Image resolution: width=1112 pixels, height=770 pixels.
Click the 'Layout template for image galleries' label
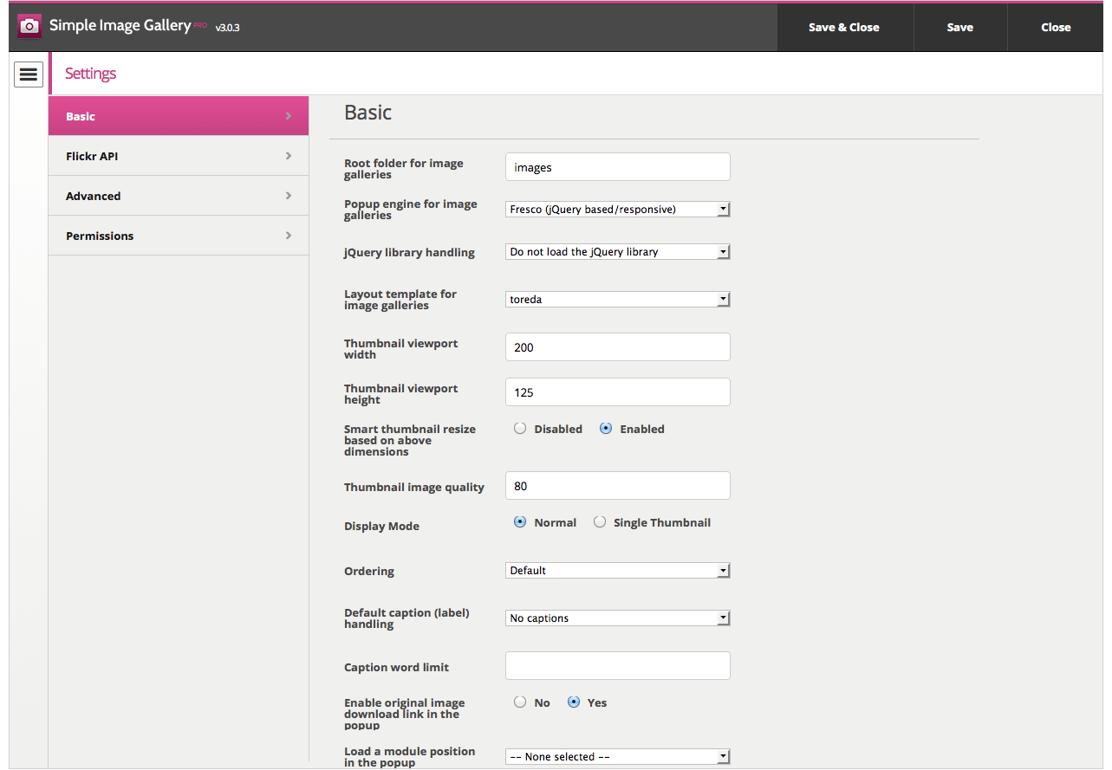coord(400,300)
